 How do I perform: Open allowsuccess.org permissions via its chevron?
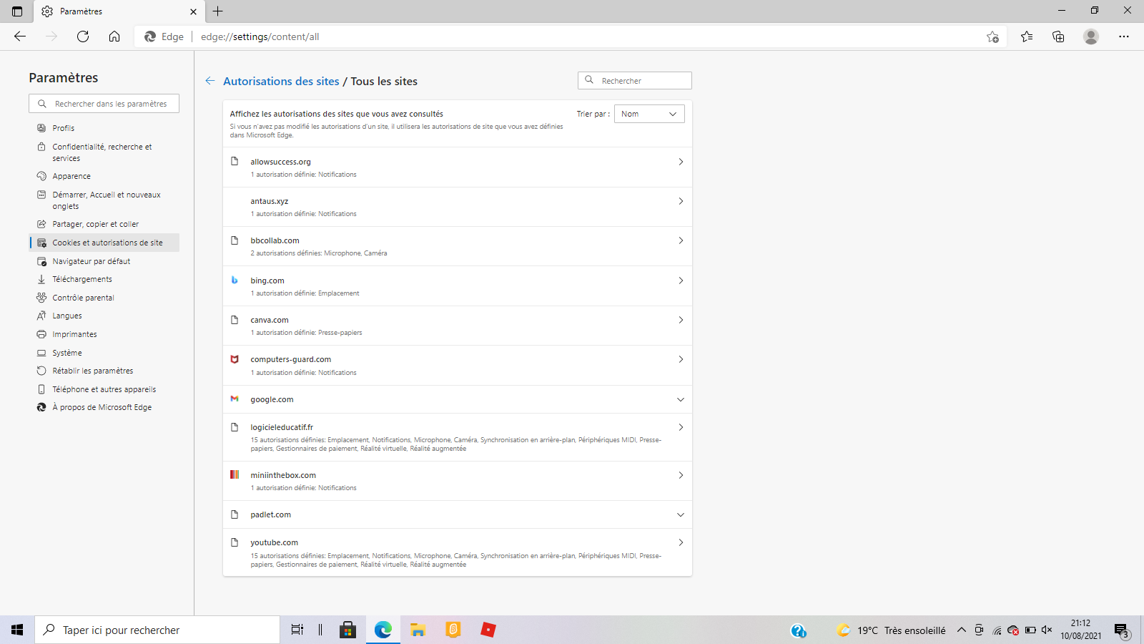[x=681, y=162]
